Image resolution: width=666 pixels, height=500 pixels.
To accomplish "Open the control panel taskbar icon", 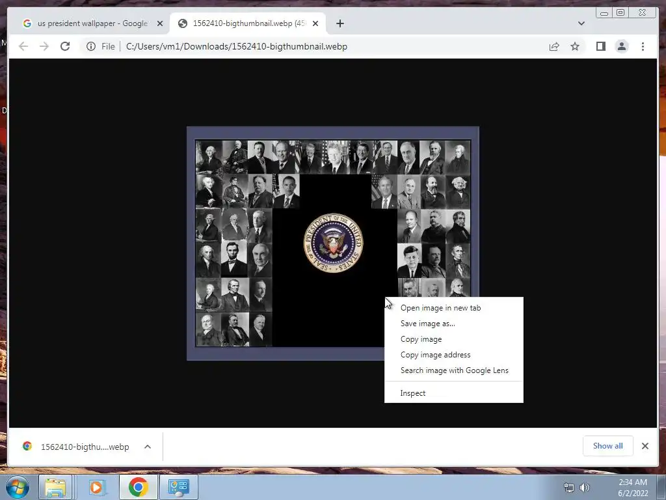I will pyautogui.click(x=178, y=487).
